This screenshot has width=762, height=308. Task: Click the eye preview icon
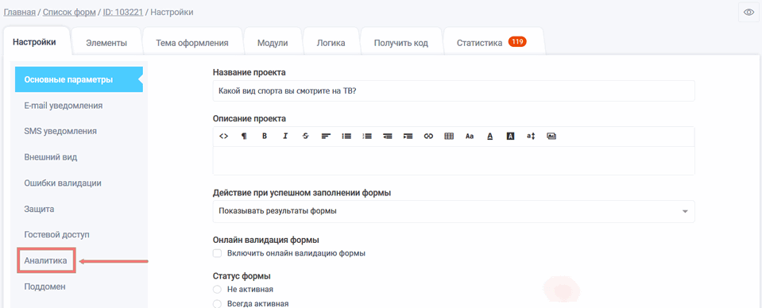[x=748, y=12]
